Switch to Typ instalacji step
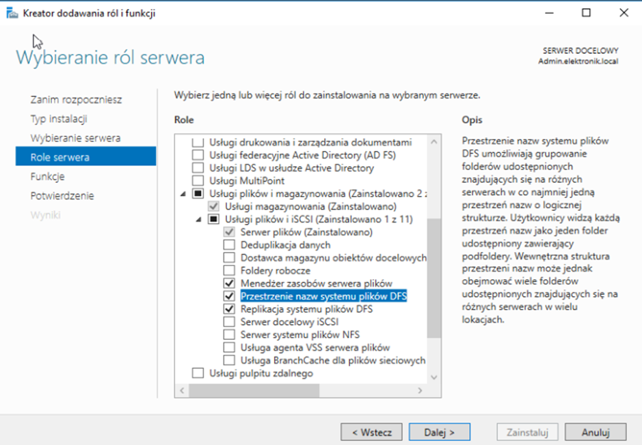This screenshot has height=445, width=642. pos(59,119)
